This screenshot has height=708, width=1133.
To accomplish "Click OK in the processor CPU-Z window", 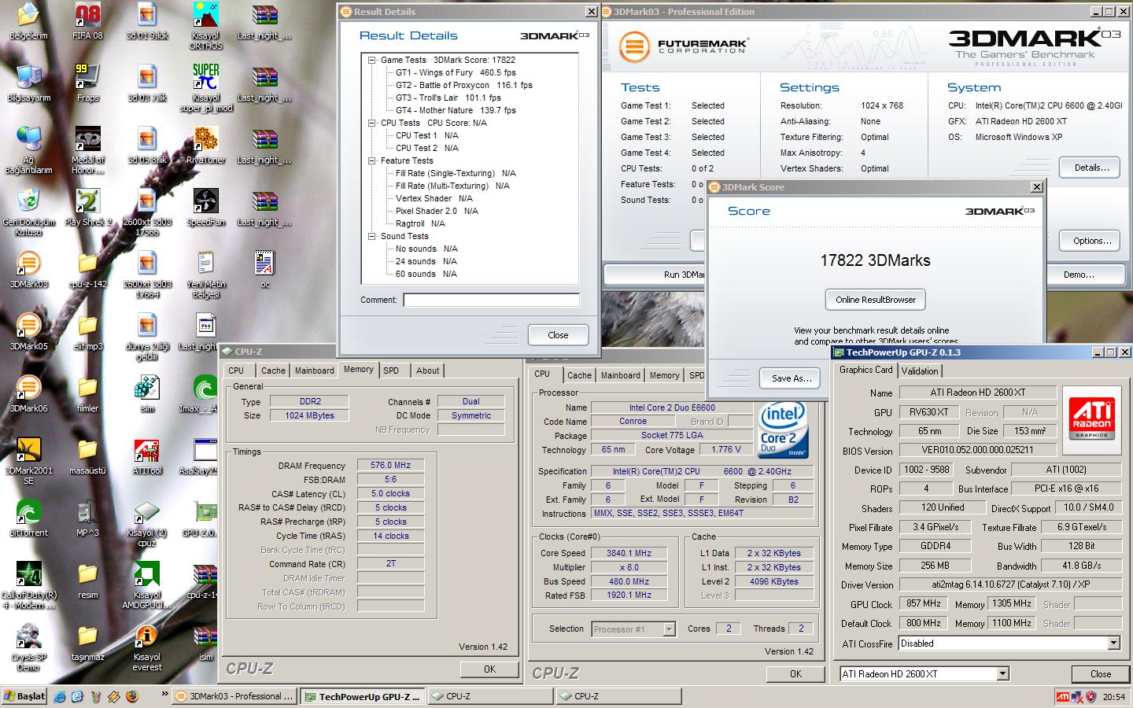I will [795, 674].
